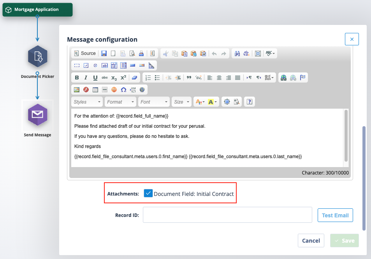
Task: Toggle Strikethrough formatting
Action: click(105, 78)
